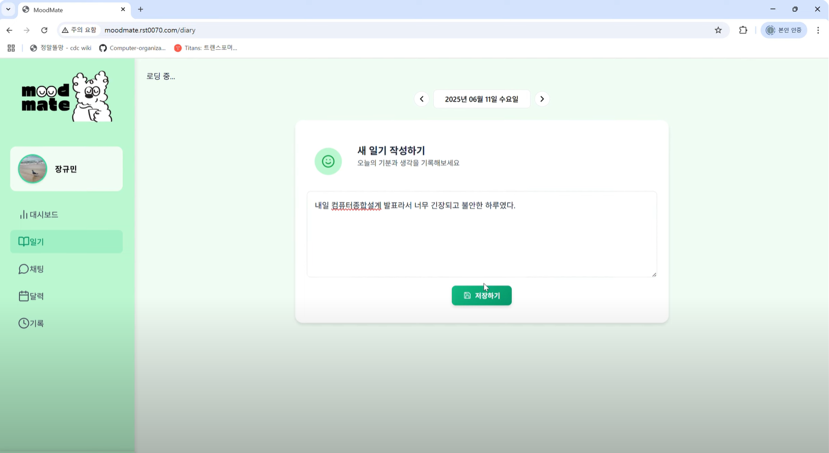Open a new browser tab

coord(141,9)
